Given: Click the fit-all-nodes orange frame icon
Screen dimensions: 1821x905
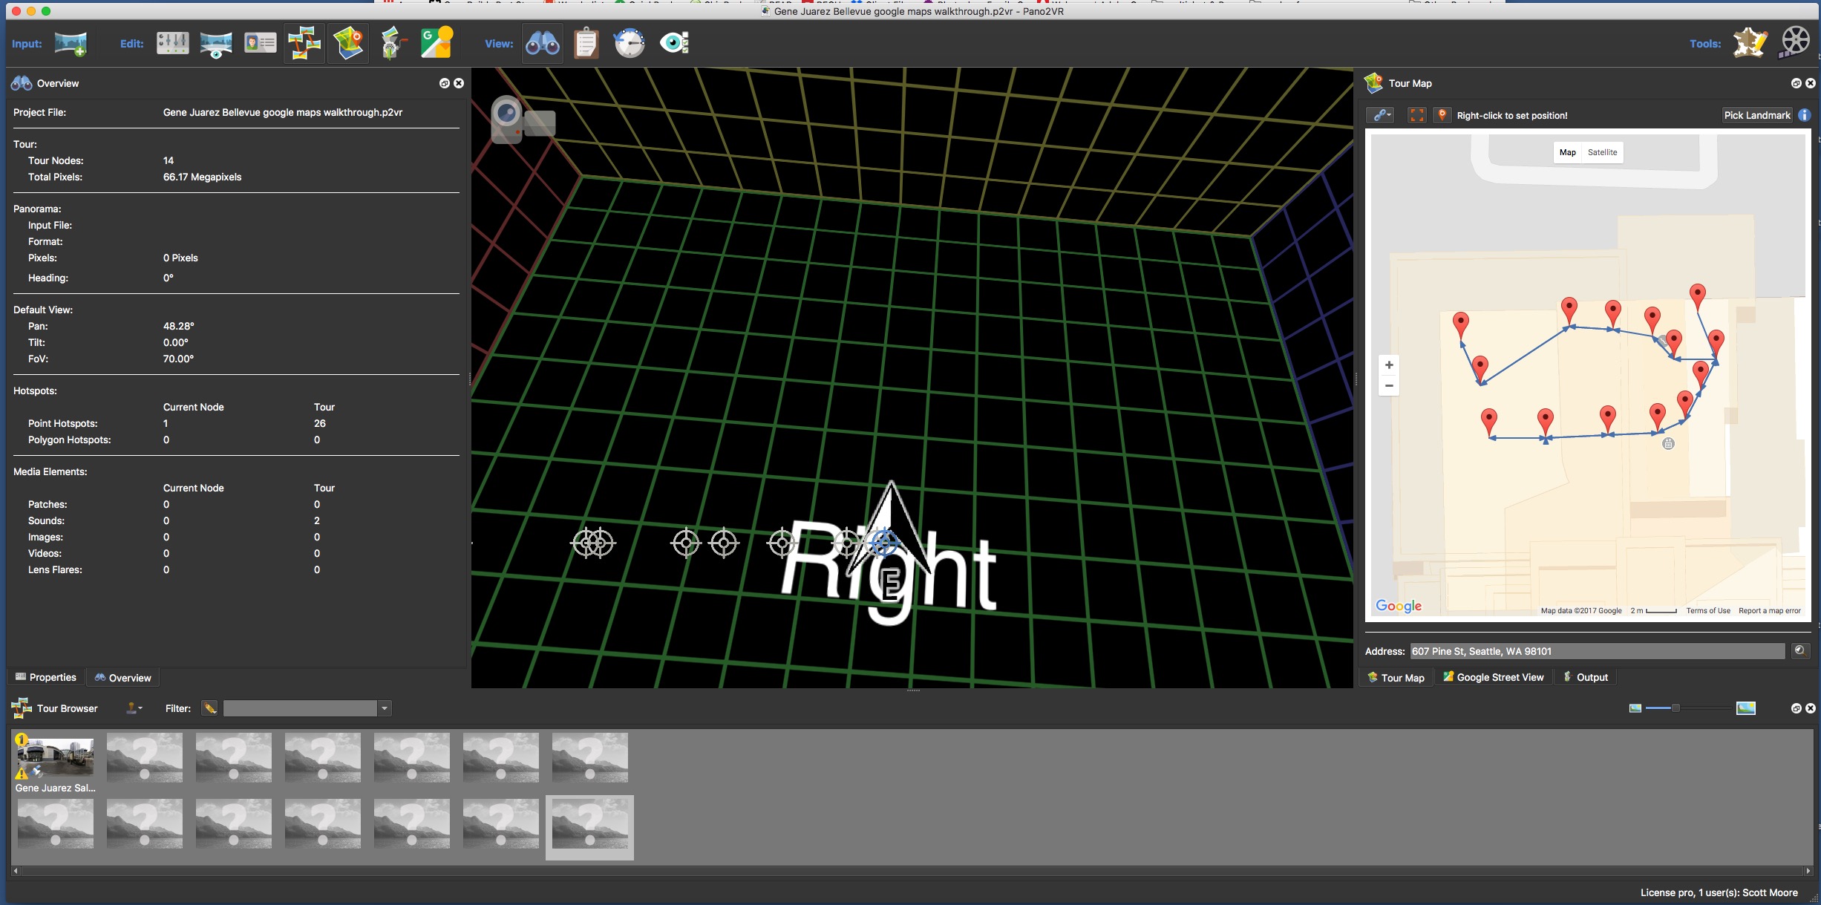Looking at the screenshot, I should (x=1416, y=115).
